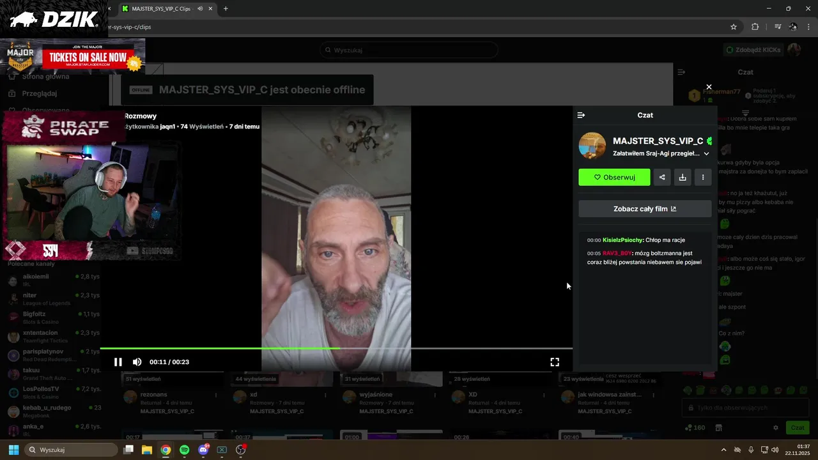Screen dimensions: 818x460
Task: Follow the channel with the Obserwuj button
Action: pyautogui.click(x=614, y=177)
